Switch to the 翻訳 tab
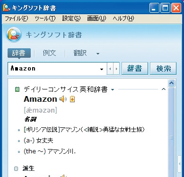Viewport: 184px width, 177px height. pos(80,53)
